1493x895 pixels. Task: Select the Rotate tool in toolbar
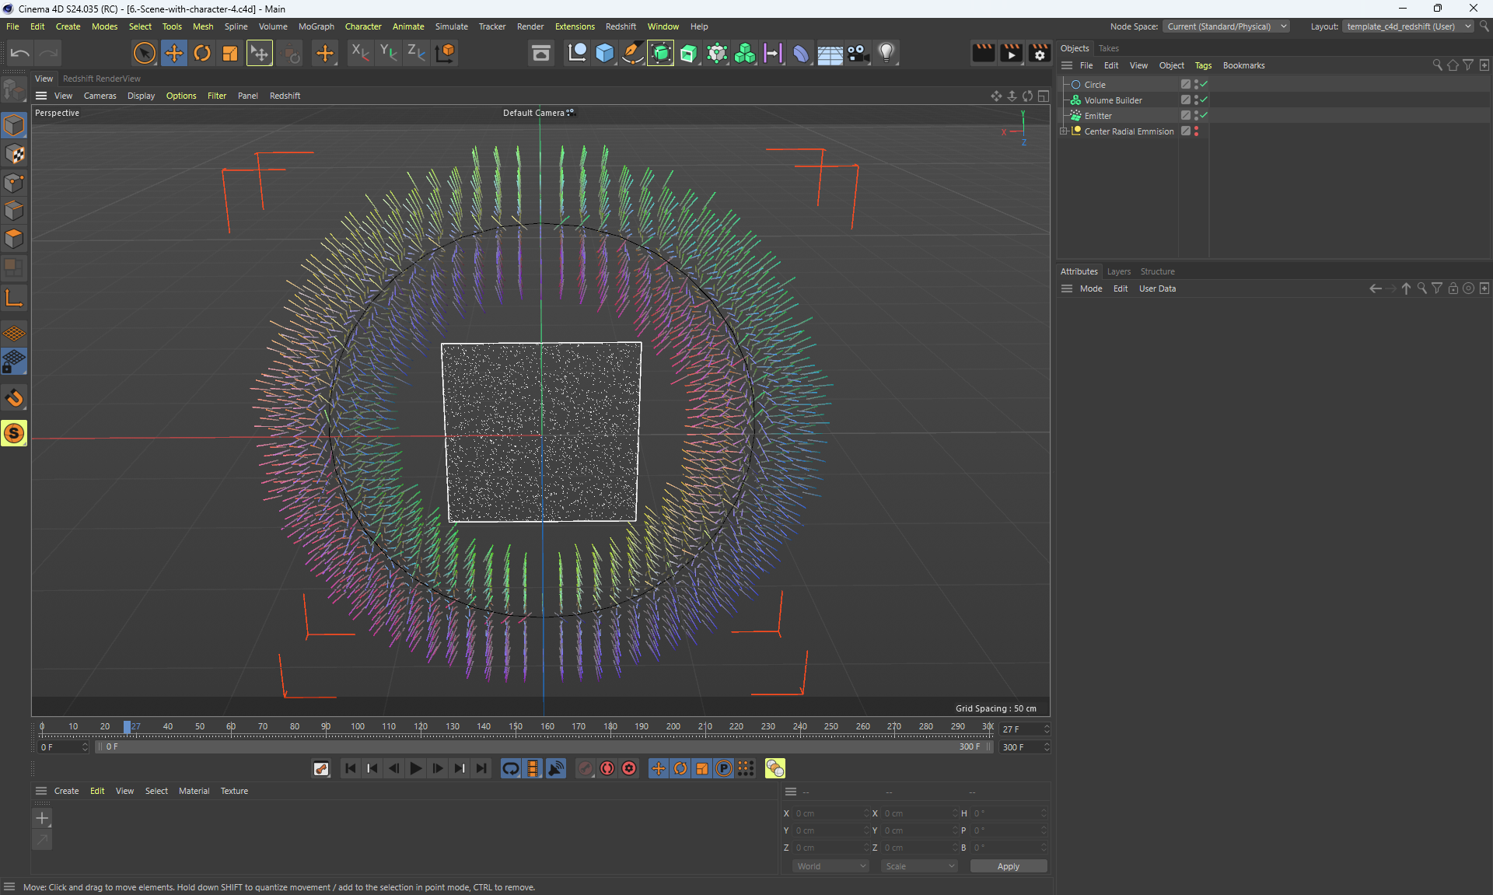(x=202, y=53)
